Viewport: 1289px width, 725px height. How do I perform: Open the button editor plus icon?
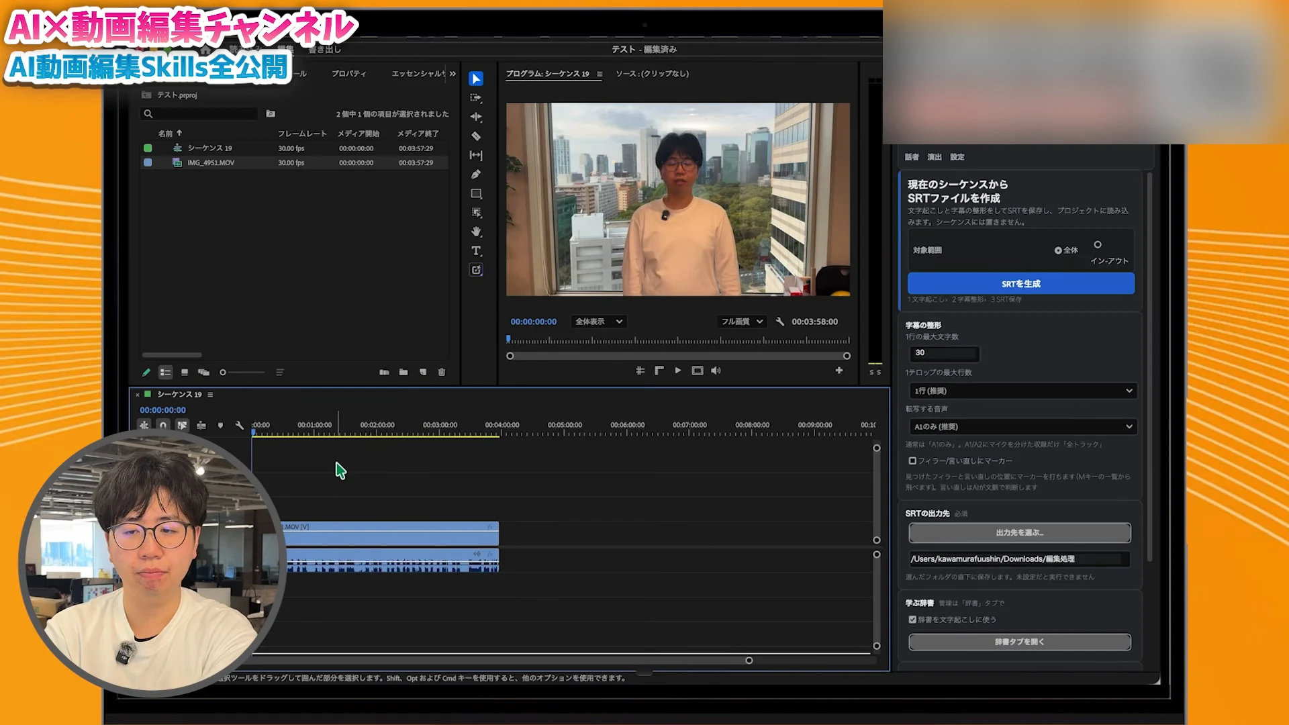[839, 371]
